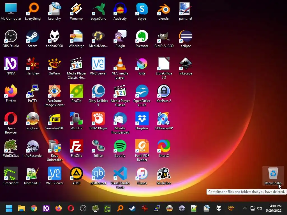Select the Visual Studio Code shortcut

coord(120,178)
